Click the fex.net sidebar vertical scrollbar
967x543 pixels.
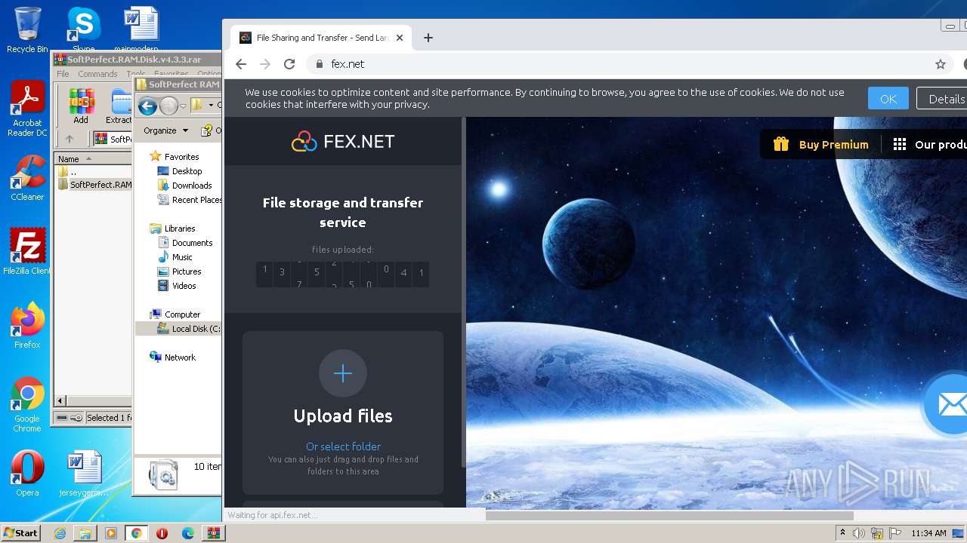[x=464, y=290]
